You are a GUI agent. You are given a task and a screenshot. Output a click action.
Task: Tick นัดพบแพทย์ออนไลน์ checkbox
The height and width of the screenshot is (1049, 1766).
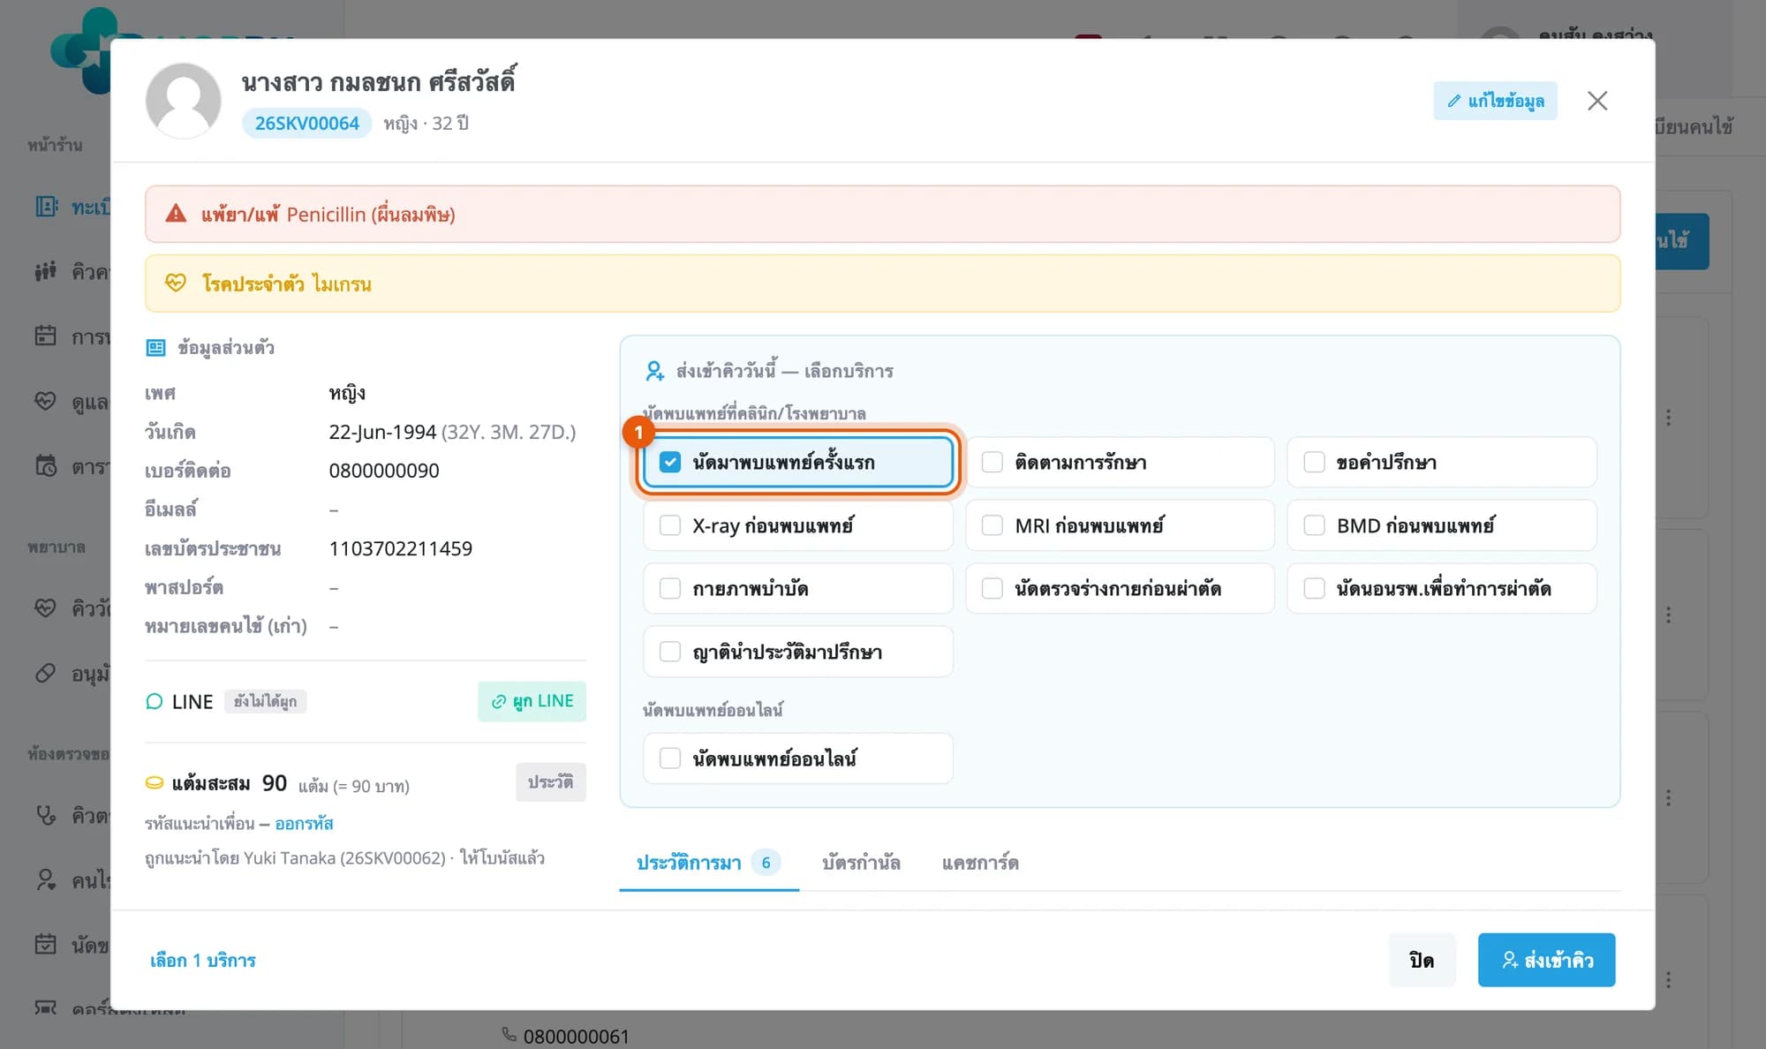point(670,758)
